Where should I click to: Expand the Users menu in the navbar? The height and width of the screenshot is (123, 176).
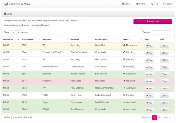[141, 4]
